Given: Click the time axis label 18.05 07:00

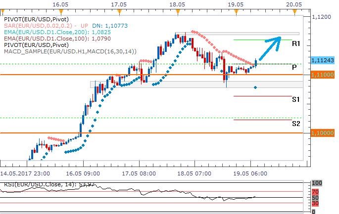Looking at the screenshot, I should point(194,173).
